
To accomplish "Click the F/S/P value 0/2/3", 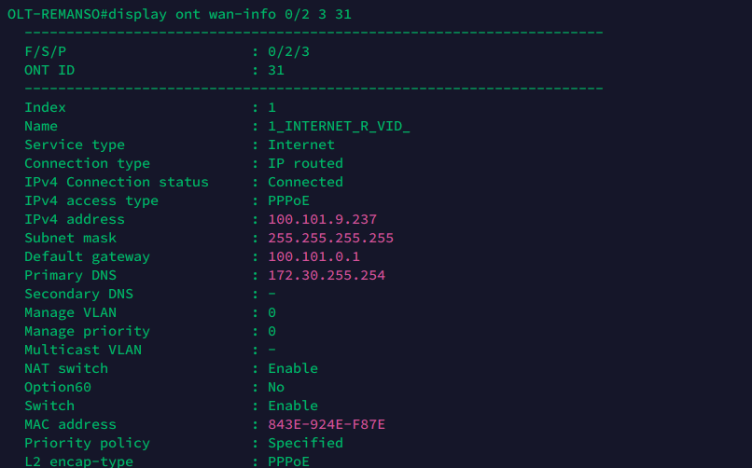I will click(288, 51).
